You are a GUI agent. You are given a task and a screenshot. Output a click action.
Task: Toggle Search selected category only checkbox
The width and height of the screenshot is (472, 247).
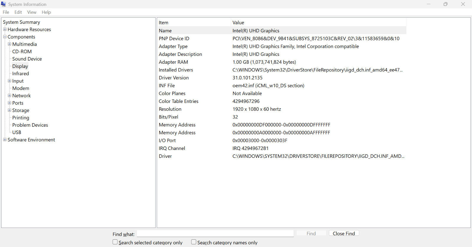pyautogui.click(x=115, y=242)
